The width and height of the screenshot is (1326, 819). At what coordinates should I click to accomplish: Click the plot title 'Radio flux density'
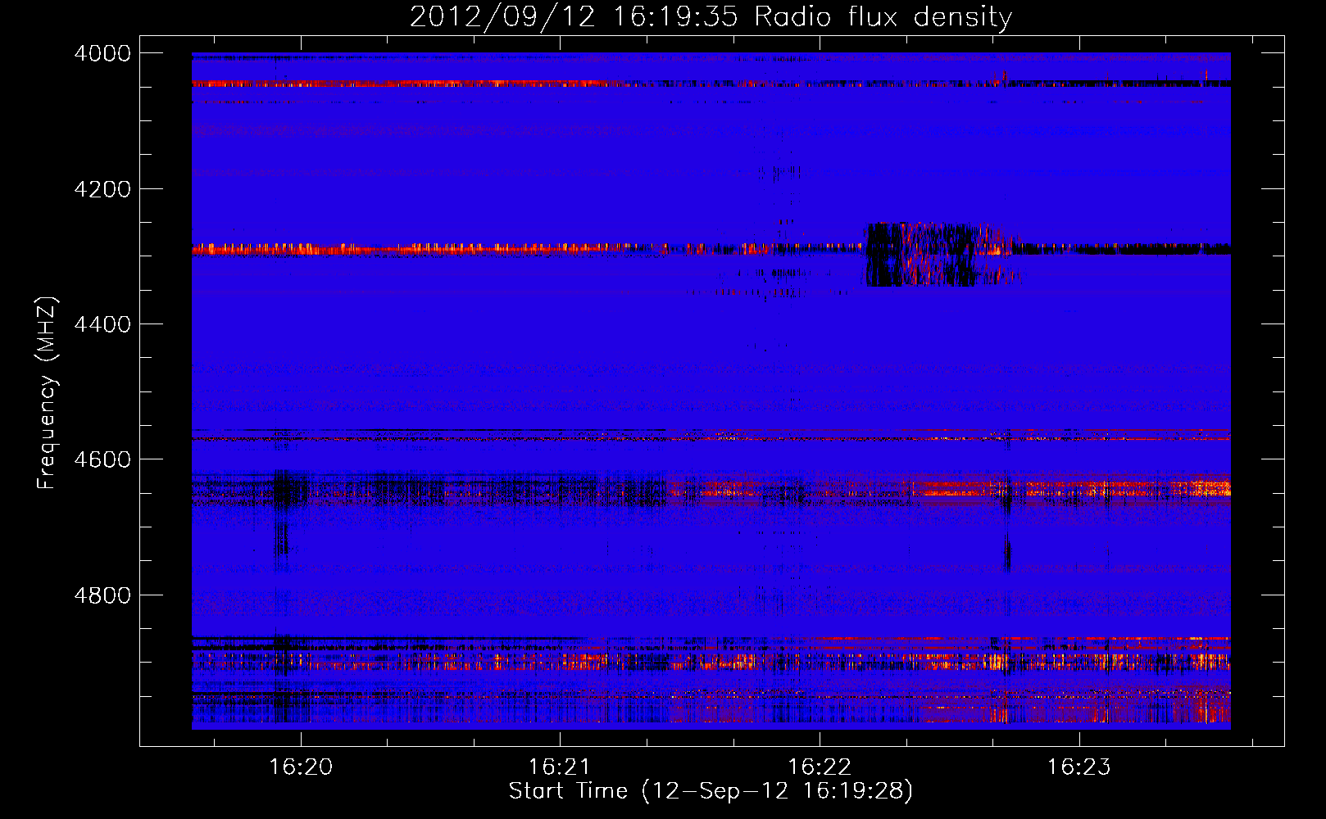(x=883, y=16)
